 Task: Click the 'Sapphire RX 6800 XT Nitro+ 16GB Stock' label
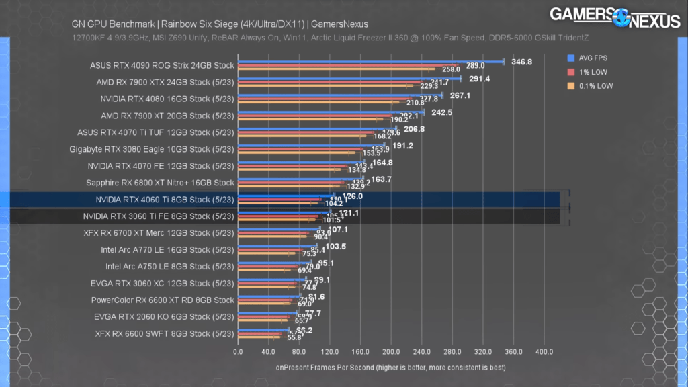[x=160, y=183]
